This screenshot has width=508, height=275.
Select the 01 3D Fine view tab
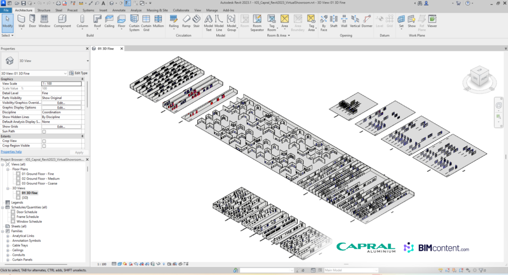[106, 49]
